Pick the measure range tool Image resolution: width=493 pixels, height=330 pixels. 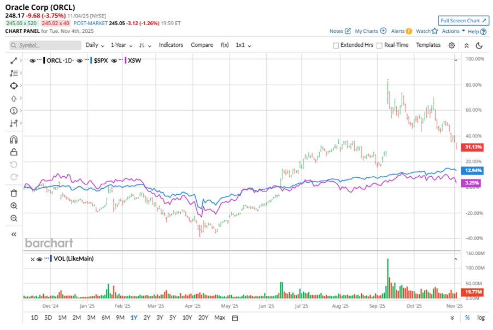[x=14, y=123]
